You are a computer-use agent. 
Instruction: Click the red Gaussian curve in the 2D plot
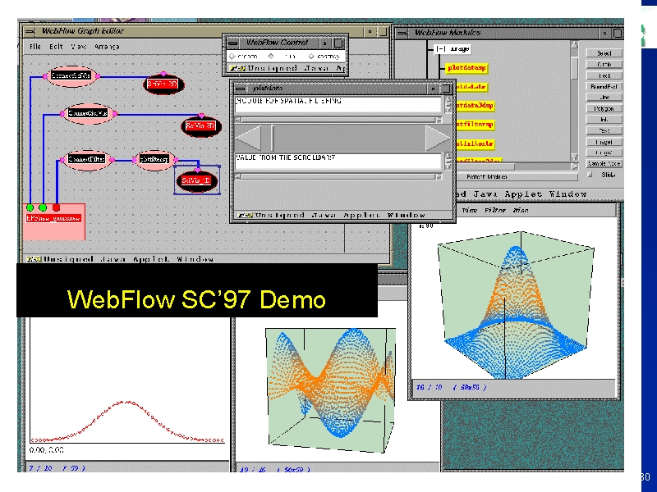tap(128, 421)
